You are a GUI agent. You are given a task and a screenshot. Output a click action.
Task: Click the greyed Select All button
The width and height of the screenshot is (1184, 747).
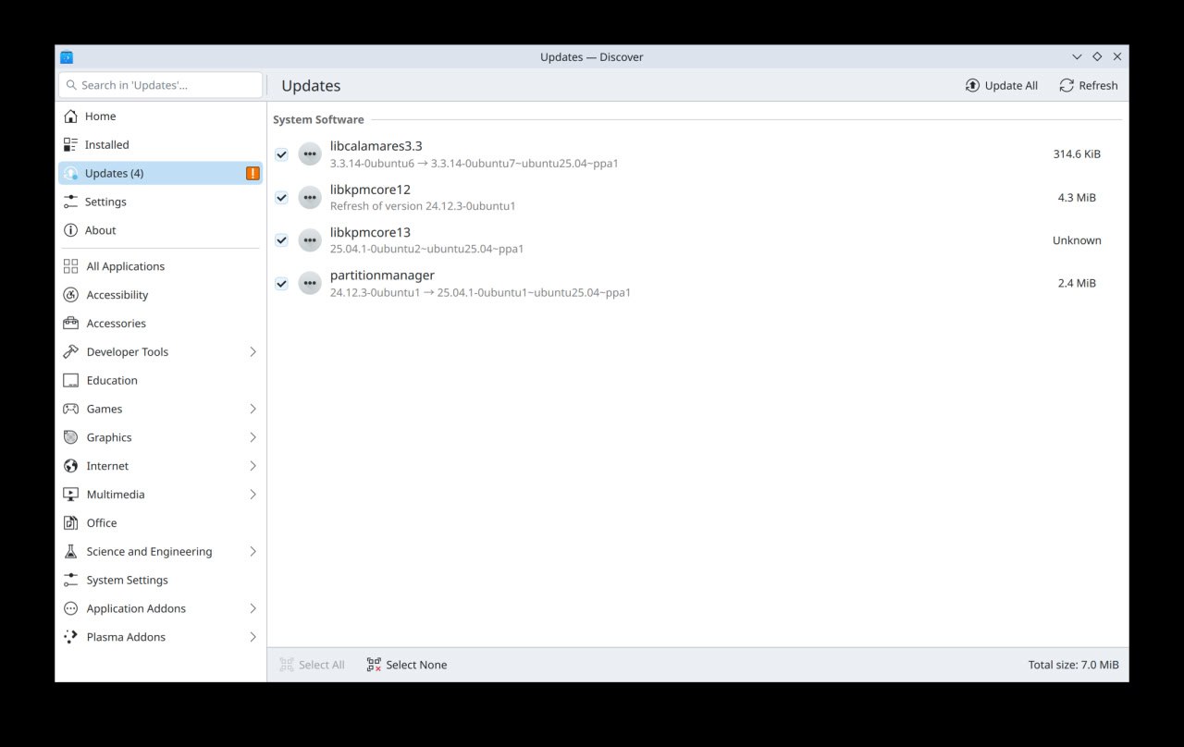point(313,665)
